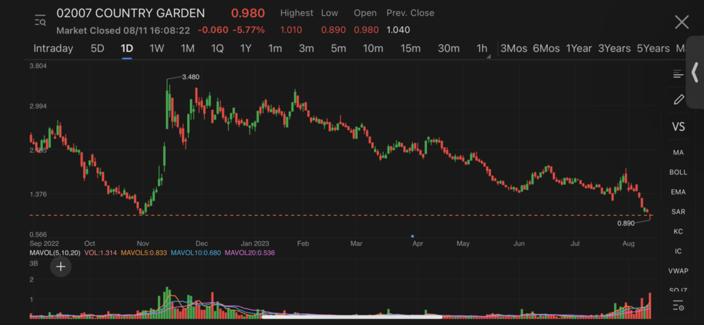Click the blue event dot near Apr

coord(412,236)
